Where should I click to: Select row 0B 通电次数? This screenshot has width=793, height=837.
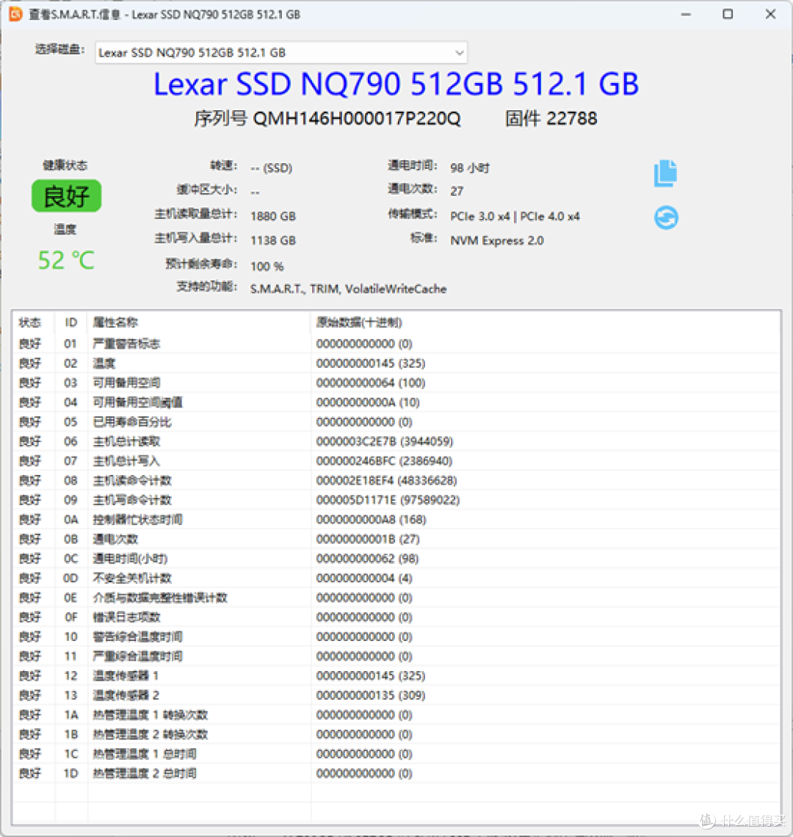click(x=396, y=539)
